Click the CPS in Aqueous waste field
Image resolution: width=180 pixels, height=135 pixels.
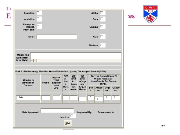pos(74,98)
